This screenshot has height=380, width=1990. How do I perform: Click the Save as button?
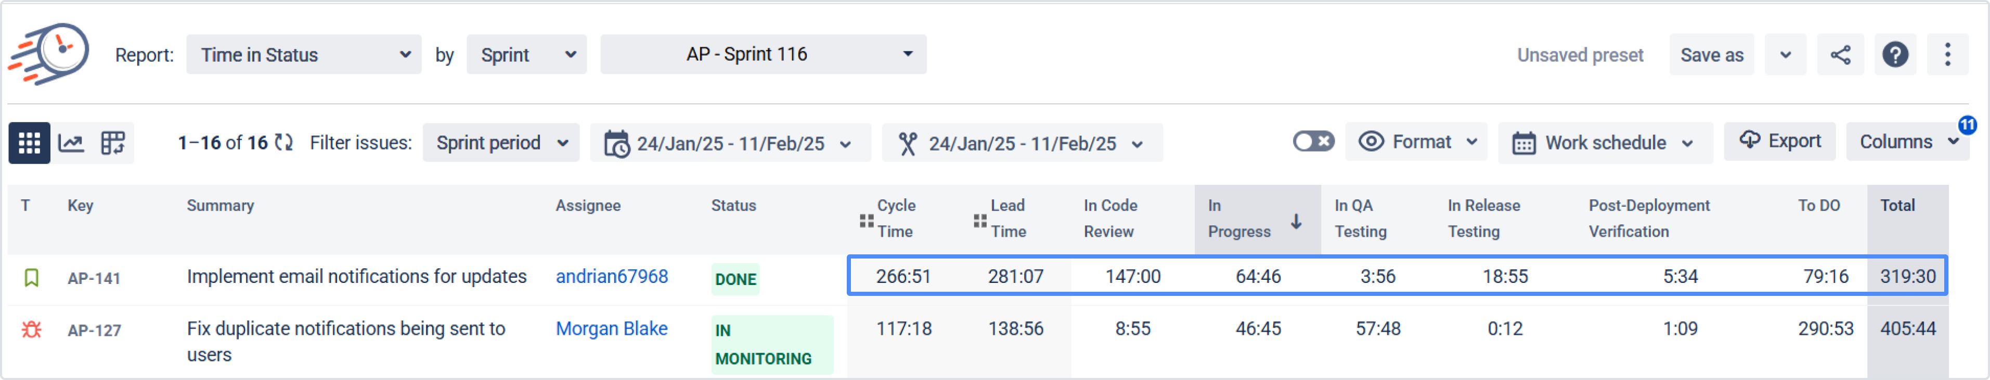pyautogui.click(x=1711, y=56)
